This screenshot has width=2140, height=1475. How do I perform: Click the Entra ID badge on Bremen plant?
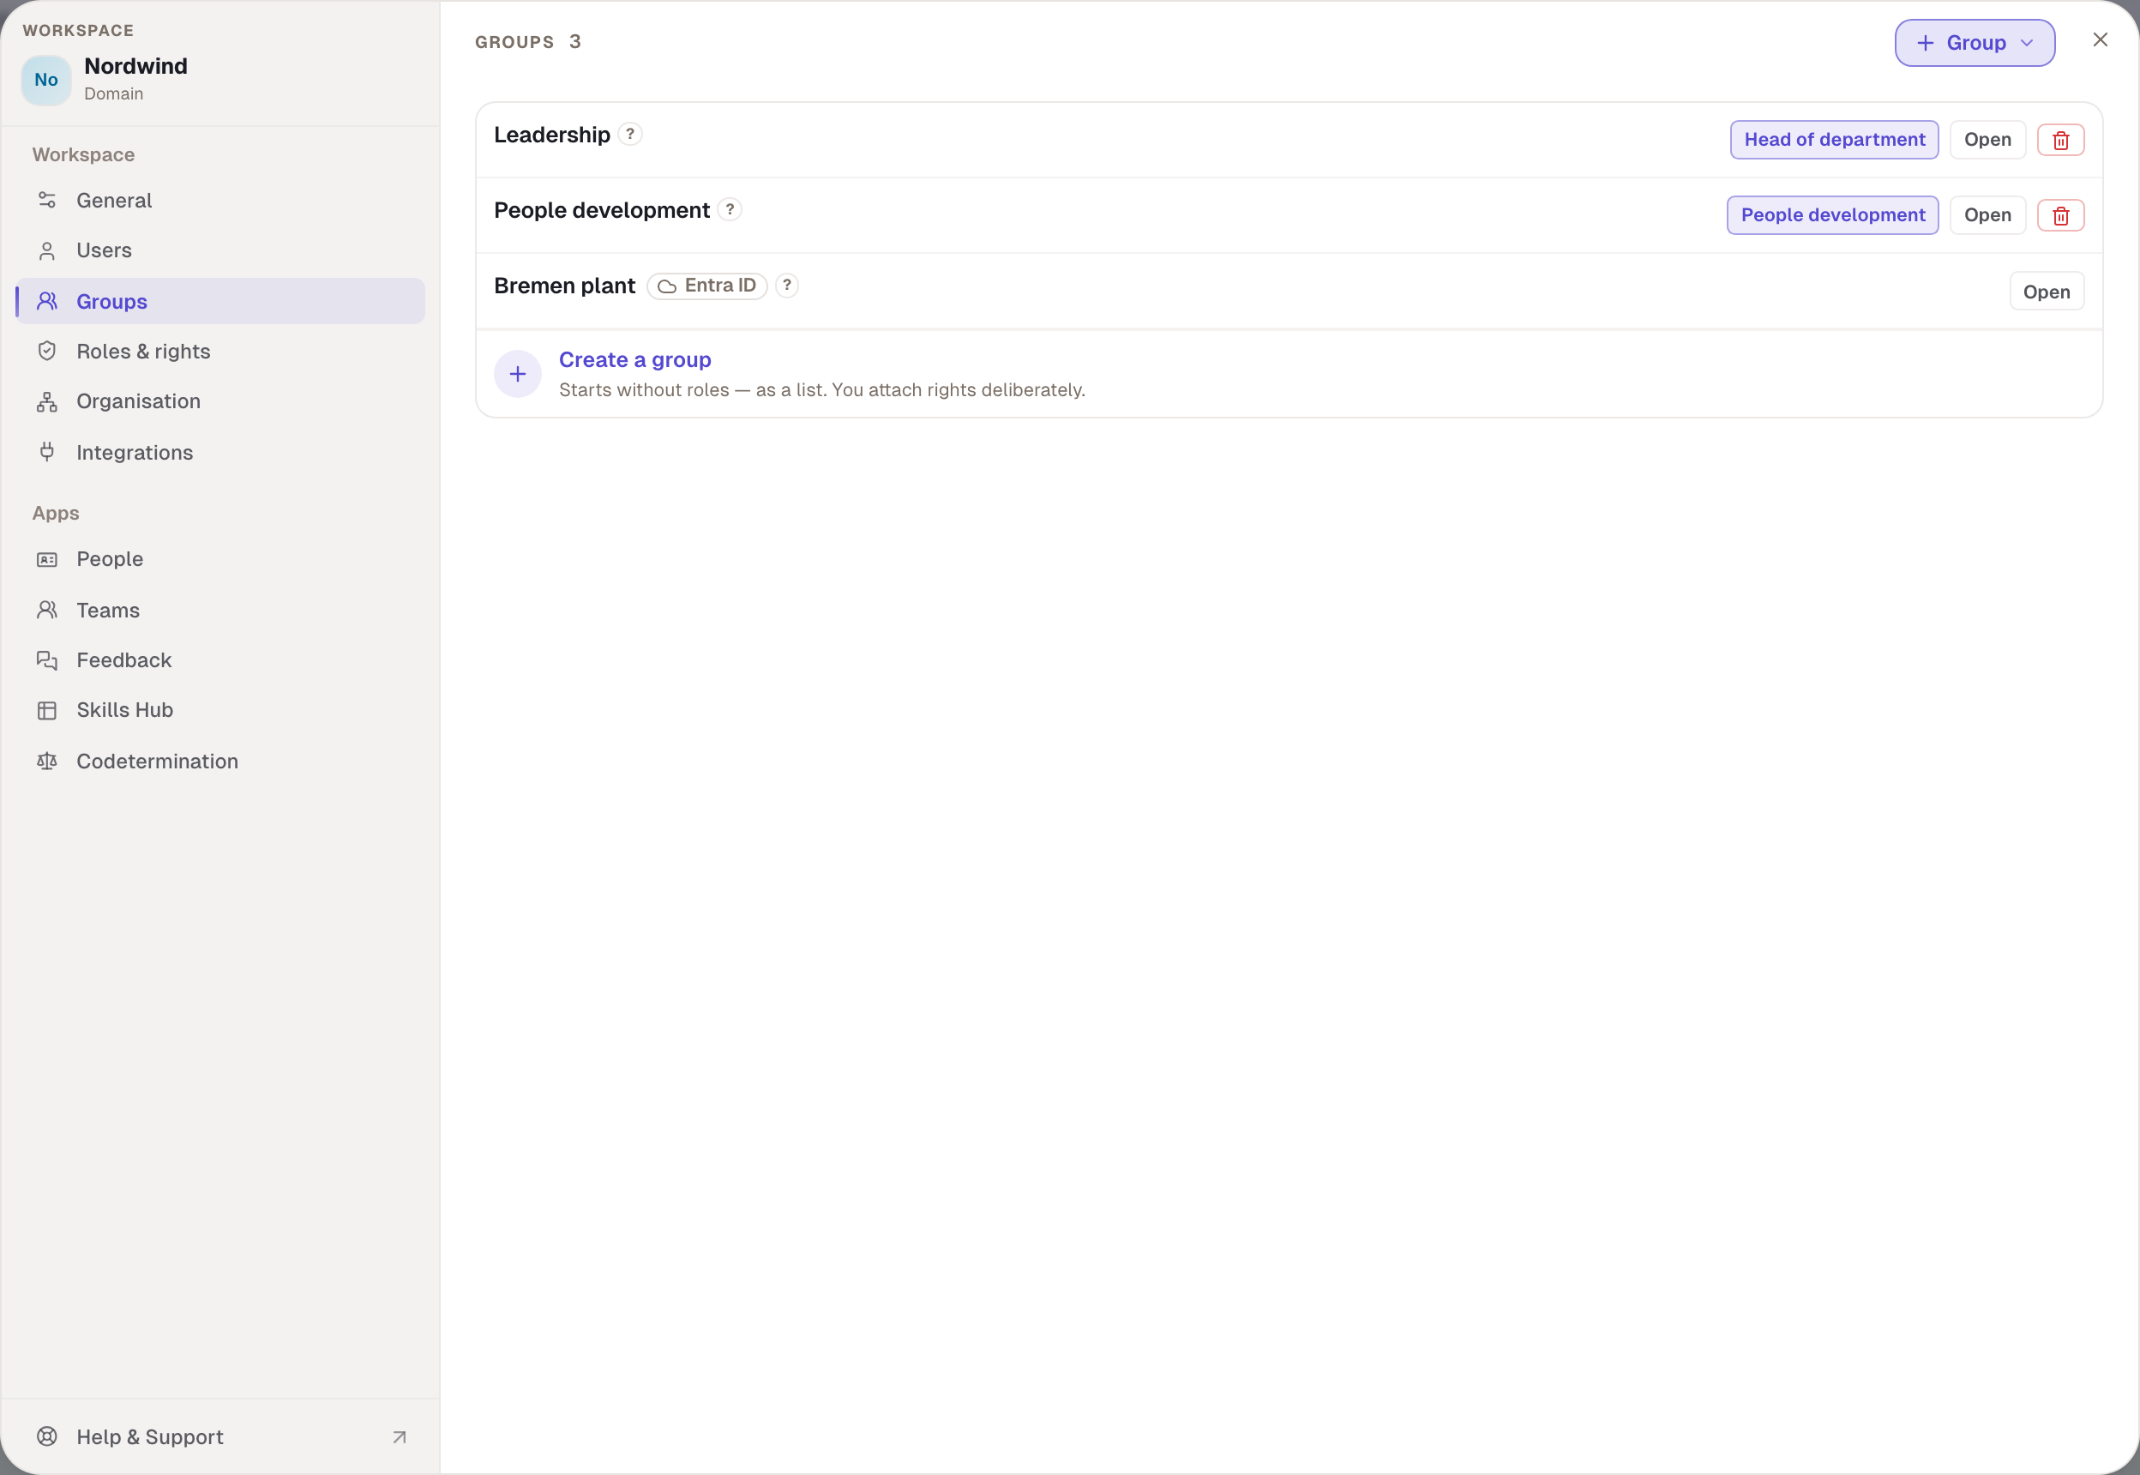[706, 286]
